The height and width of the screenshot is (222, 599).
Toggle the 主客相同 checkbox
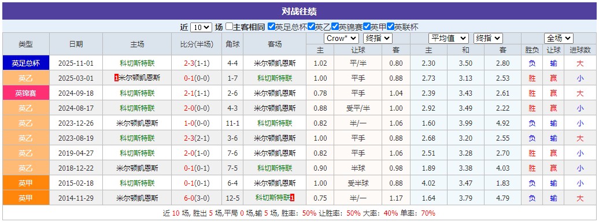[x=229, y=27]
